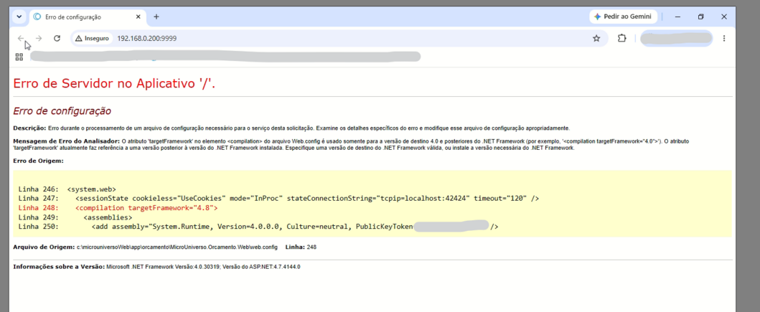Screen dimensions: 760x312
Task: Bookmark this page with the star icon
Action: pos(596,38)
